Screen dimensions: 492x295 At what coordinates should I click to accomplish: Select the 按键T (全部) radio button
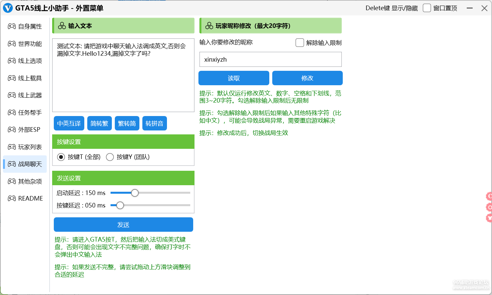61,157
